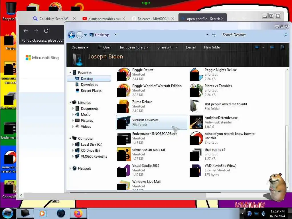The width and height of the screenshot is (292, 219).
Task: Select the 'that but its c#' shortcut icon
Action: [x=196, y=154]
